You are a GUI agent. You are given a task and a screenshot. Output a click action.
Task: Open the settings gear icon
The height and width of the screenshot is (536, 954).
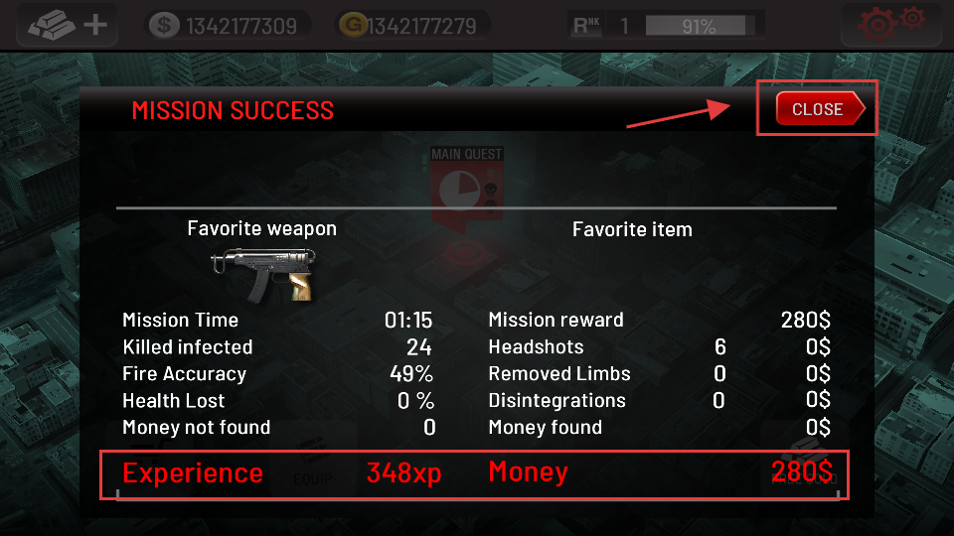[x=890, y=23]
